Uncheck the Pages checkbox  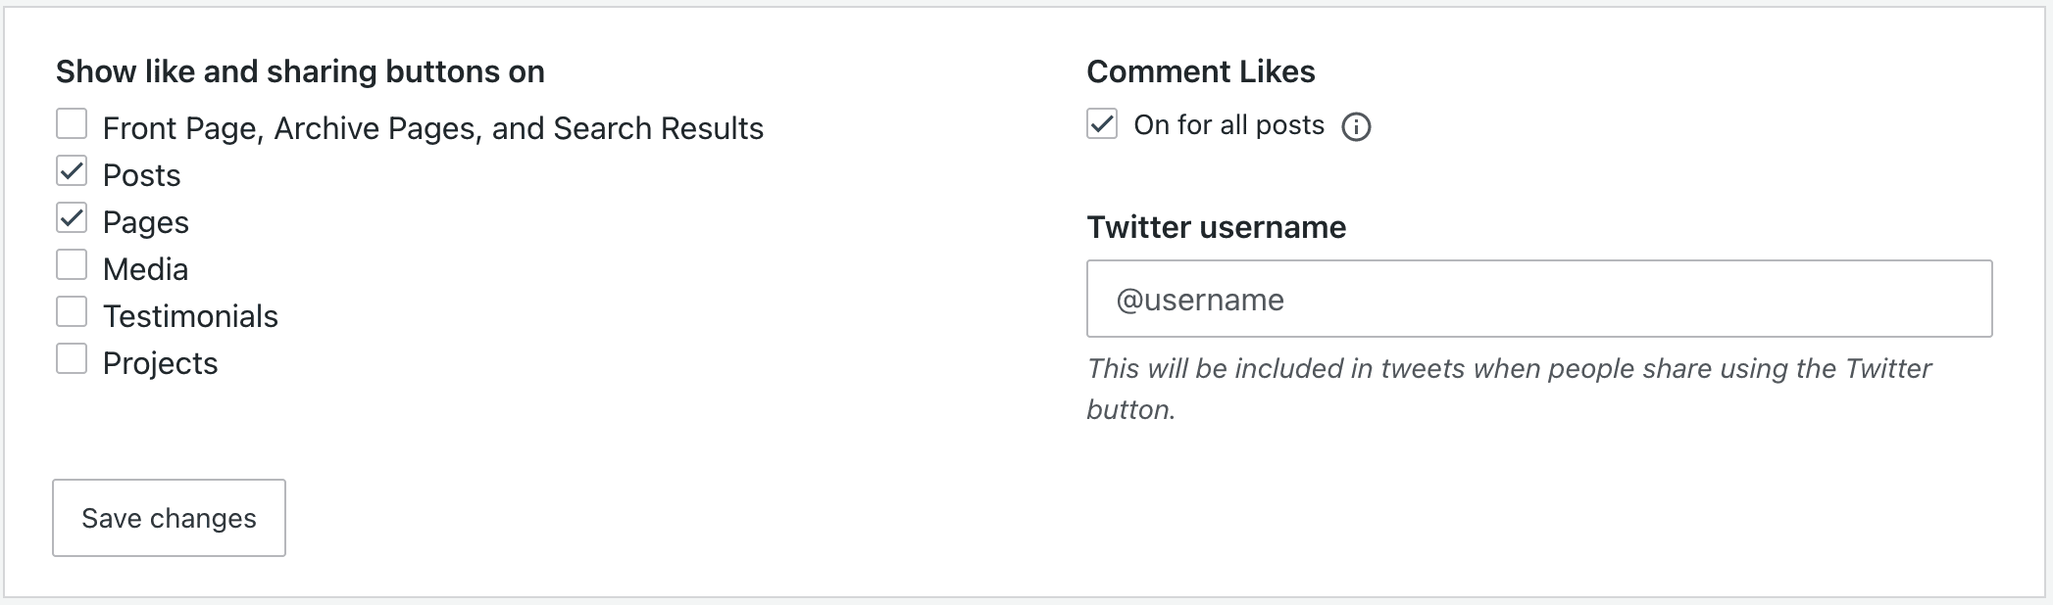(x=72, y=218)
